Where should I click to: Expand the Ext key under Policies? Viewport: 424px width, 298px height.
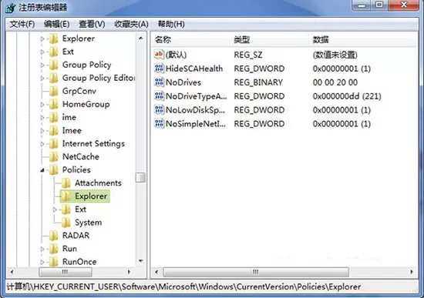(55, 209)
